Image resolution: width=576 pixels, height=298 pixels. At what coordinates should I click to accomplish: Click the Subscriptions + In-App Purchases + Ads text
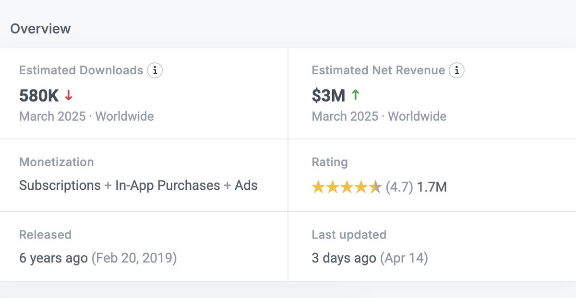[x=138, y=185]
